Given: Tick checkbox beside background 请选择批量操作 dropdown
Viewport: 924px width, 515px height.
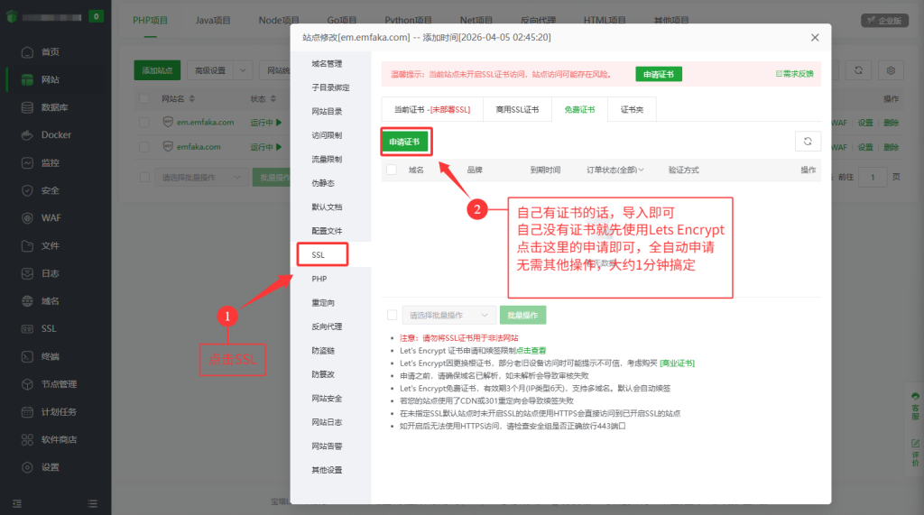Looking at the screenshot, I should coord(143,178).
